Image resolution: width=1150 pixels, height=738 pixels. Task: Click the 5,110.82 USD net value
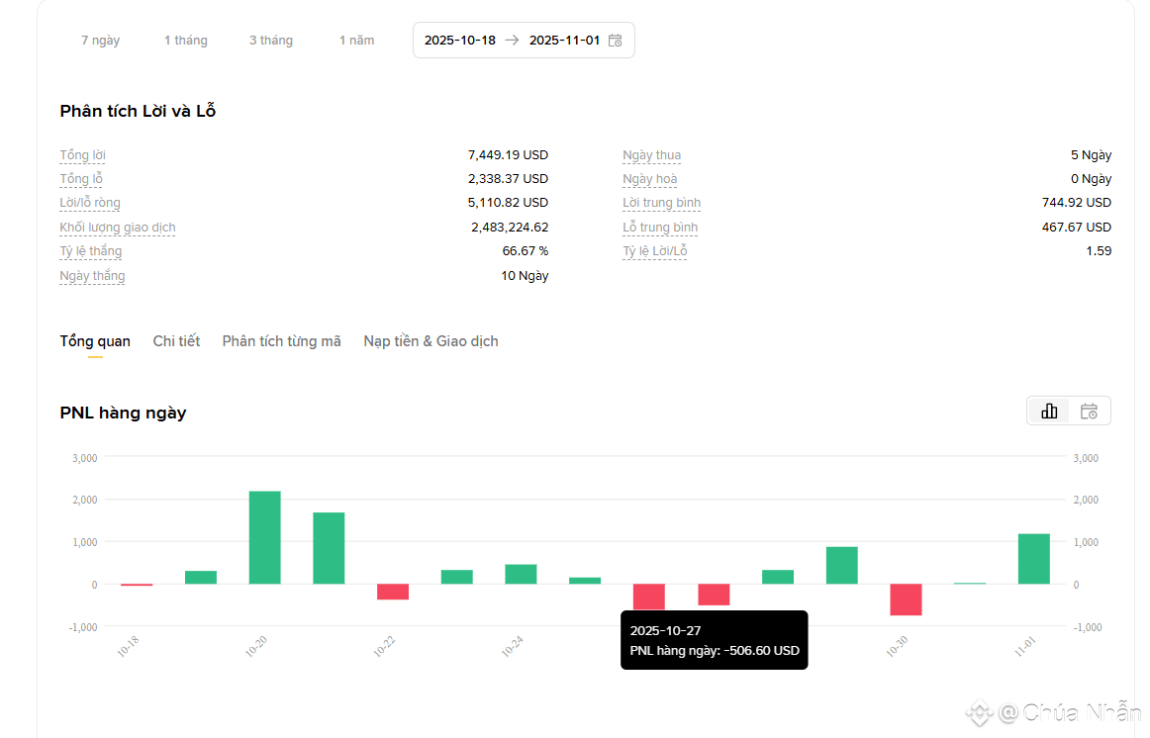[x=508, y=203]
